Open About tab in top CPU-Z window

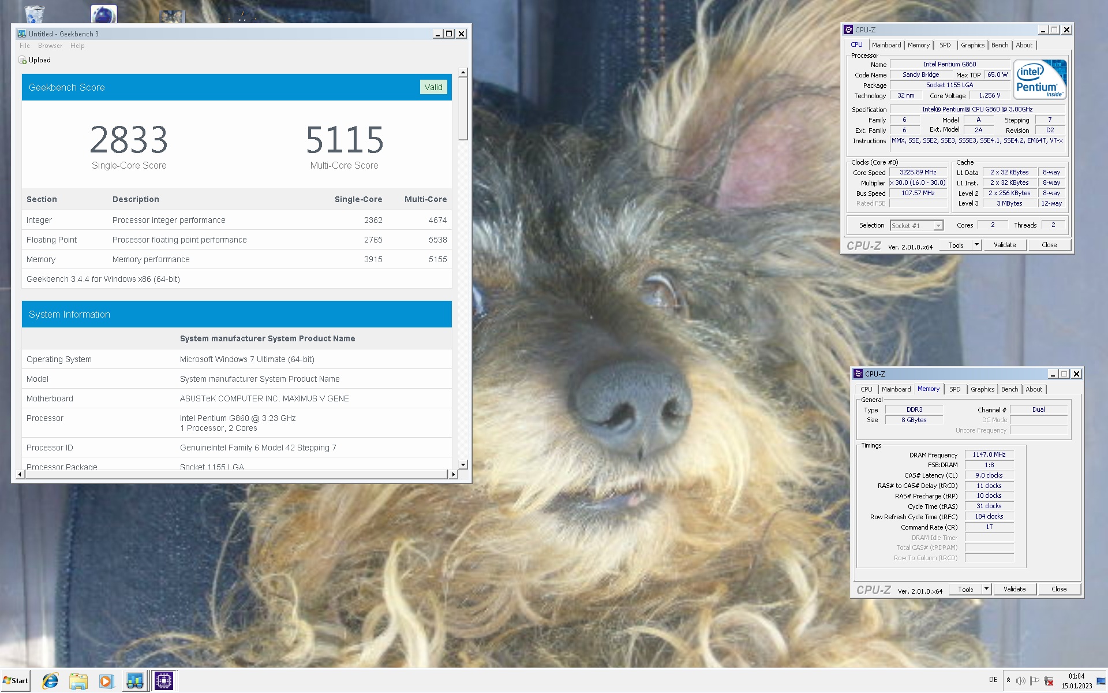[x=1024, y=45]
